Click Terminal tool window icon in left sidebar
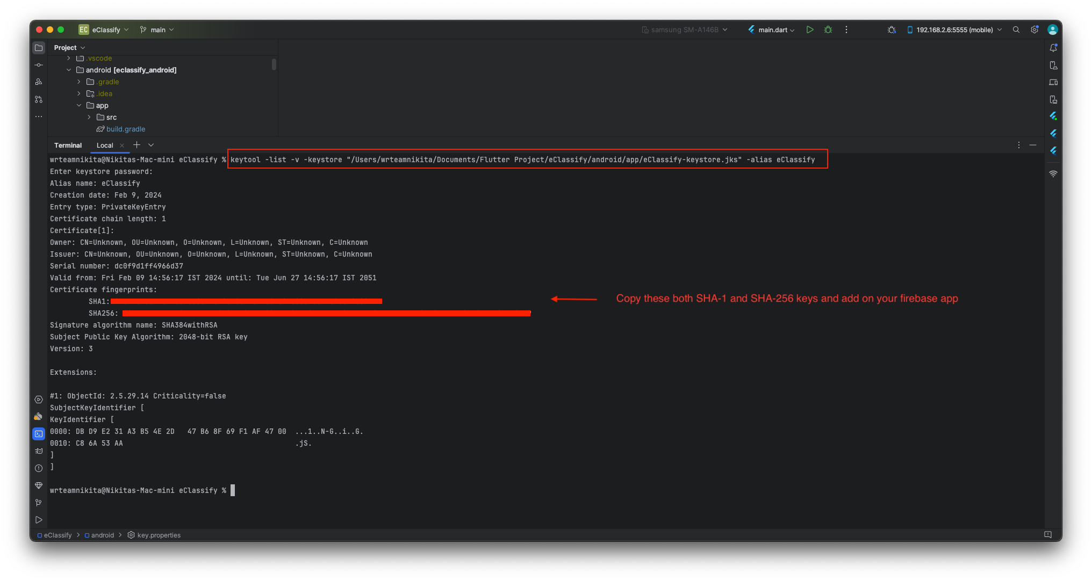 click(x=39, y=433)
